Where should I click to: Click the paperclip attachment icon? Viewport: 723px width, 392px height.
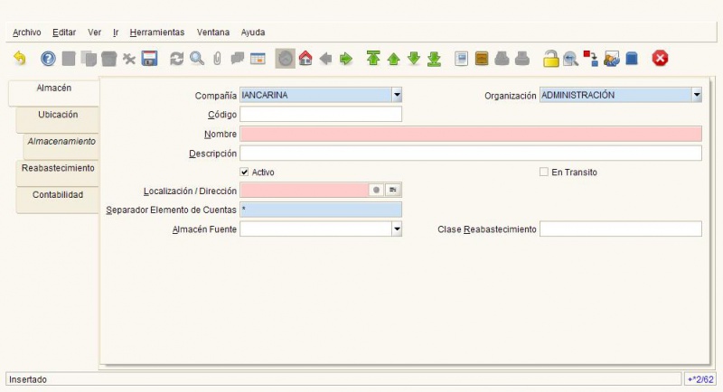[217, 59]
